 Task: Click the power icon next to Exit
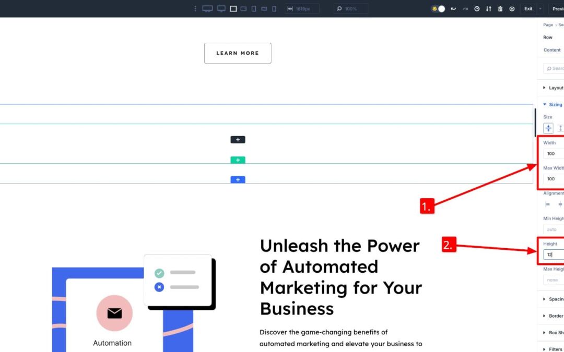pos(512,8)
